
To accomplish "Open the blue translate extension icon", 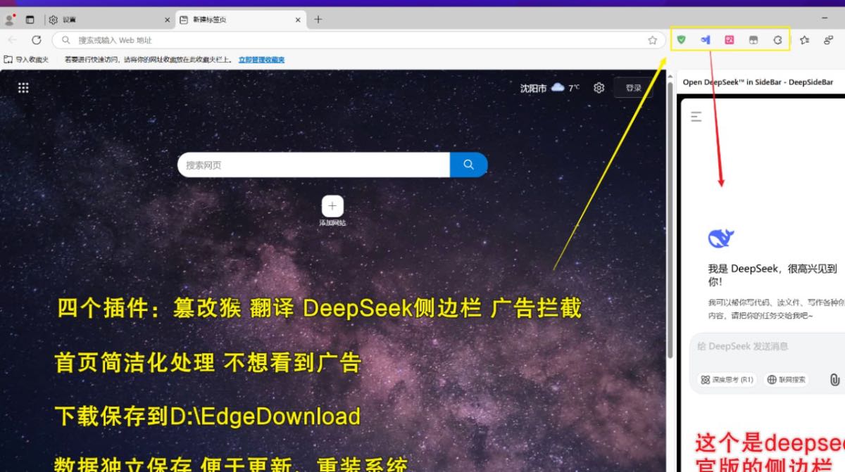I will [x=705, y=40].
